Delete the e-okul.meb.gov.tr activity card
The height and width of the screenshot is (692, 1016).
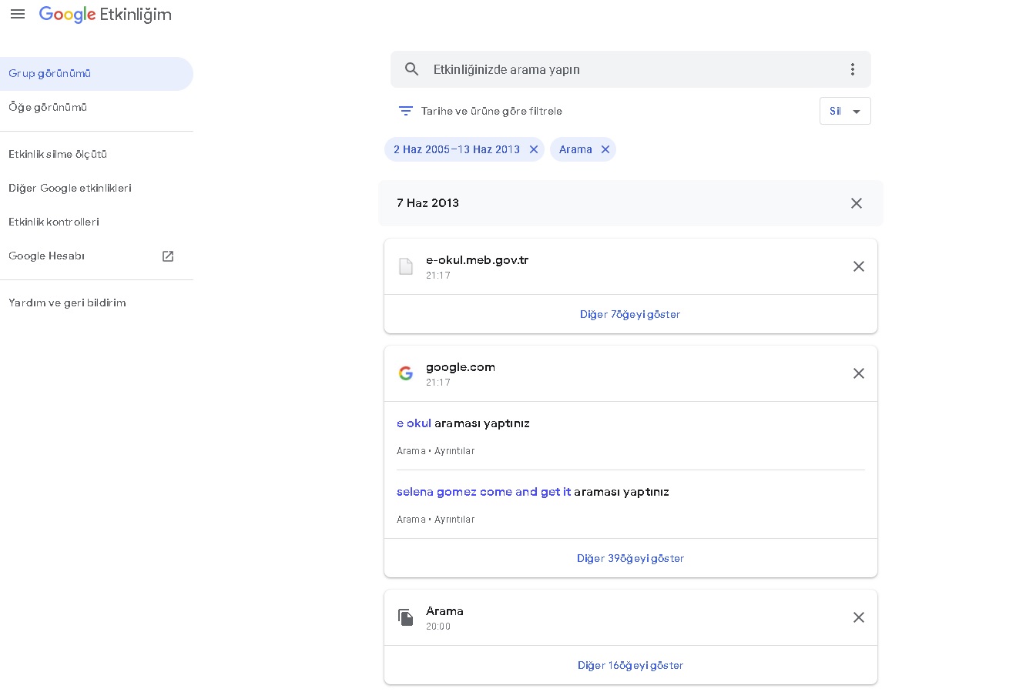pyautogui.click(x=859, y=266)
